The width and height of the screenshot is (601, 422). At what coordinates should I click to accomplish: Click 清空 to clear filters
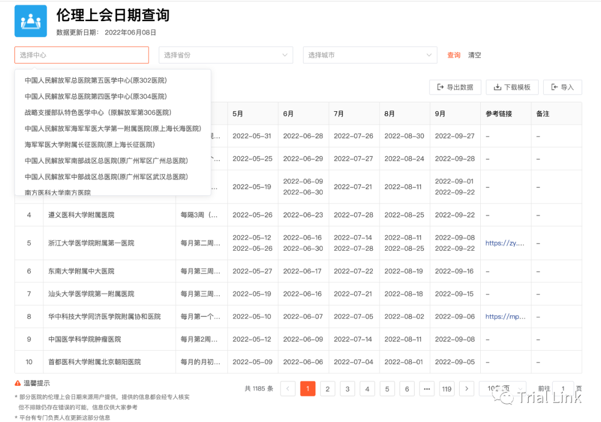click(x=475, y=55)
